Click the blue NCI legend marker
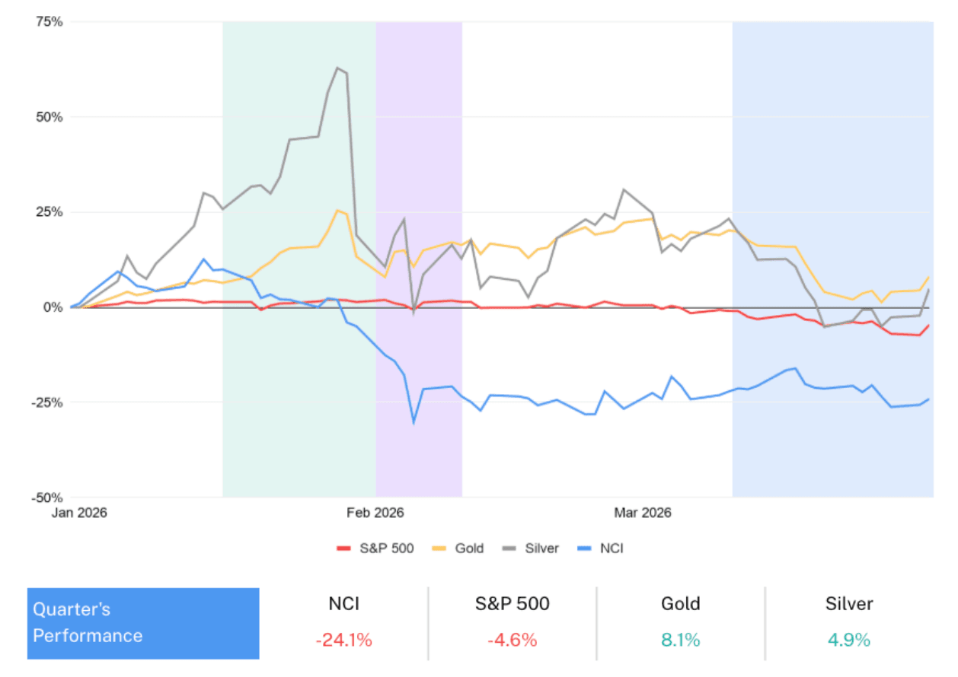 (x=585, y=548)
